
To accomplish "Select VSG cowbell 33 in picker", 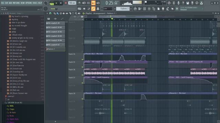I will (55, 45).
